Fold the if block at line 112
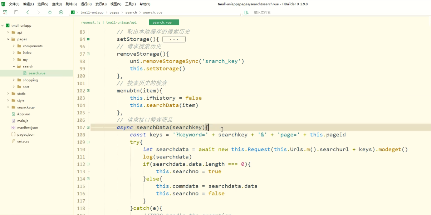This screenshot has height=215, width=431. [88, 164]
